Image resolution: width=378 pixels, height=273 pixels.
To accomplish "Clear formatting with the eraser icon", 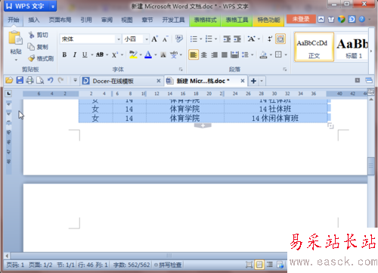I will (179, 39).
